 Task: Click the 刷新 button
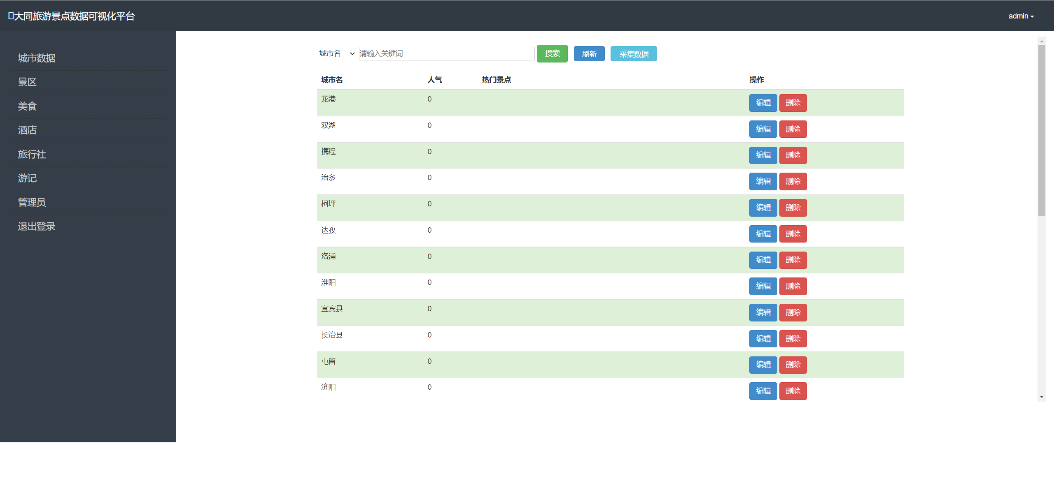pyautogui.click(x=589, y=54)
